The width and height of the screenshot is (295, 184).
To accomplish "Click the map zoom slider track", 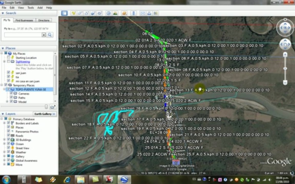I will point(285,68).
